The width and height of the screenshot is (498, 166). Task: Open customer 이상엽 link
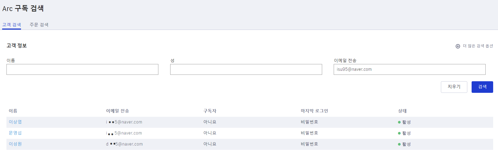(x=15, y=122)
